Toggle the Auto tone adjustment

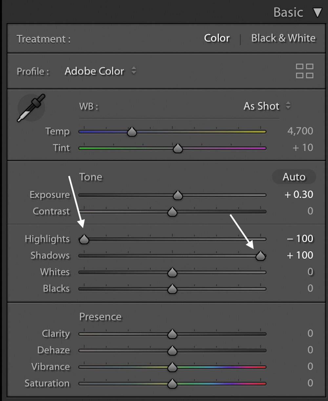click(294, 177)
